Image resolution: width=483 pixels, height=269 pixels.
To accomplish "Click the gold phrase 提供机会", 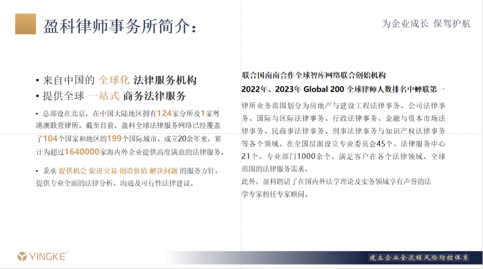I will (x=73, y=171).
